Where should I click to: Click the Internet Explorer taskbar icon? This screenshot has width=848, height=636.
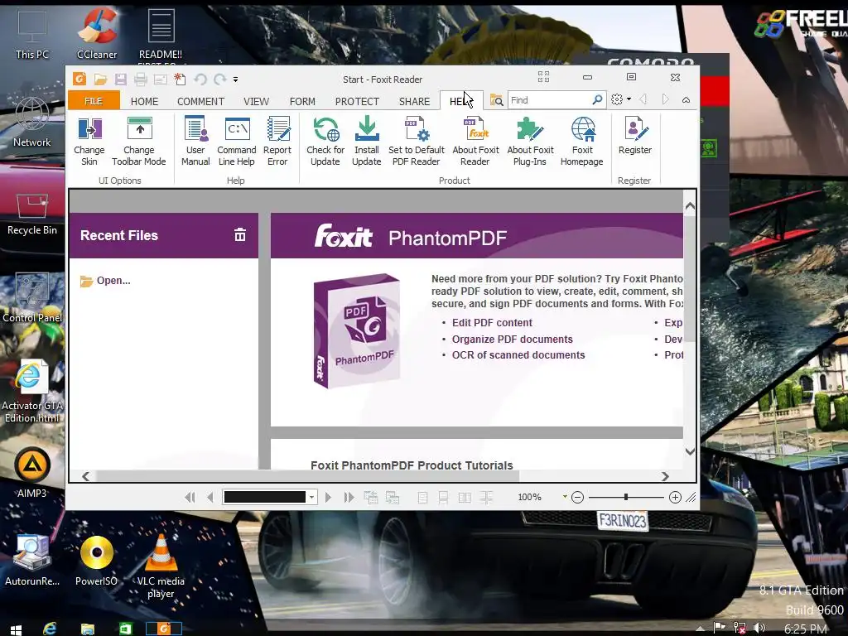pos(50,628)
